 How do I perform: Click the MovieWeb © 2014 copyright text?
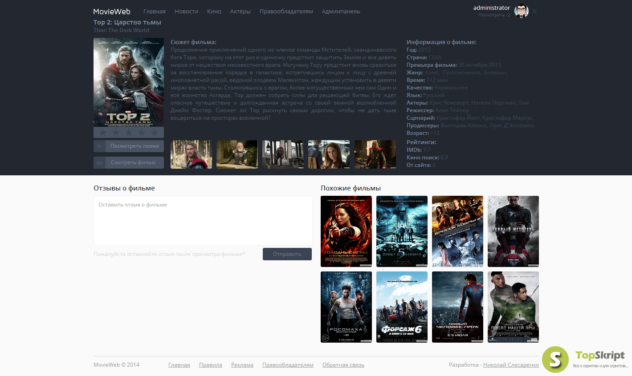coord(116,365)
